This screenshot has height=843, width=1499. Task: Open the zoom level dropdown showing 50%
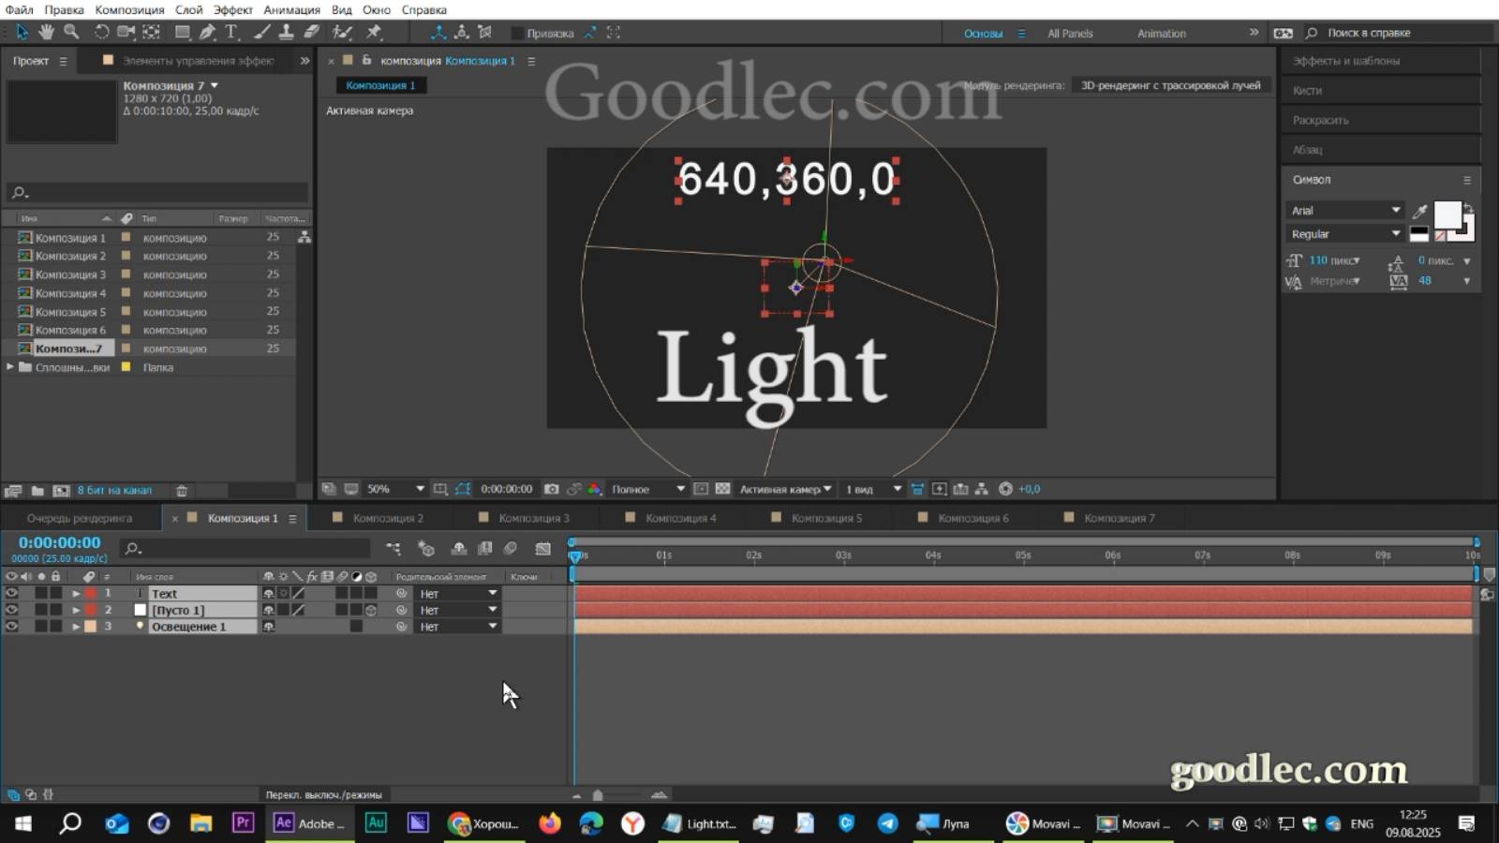coord(393,488)
